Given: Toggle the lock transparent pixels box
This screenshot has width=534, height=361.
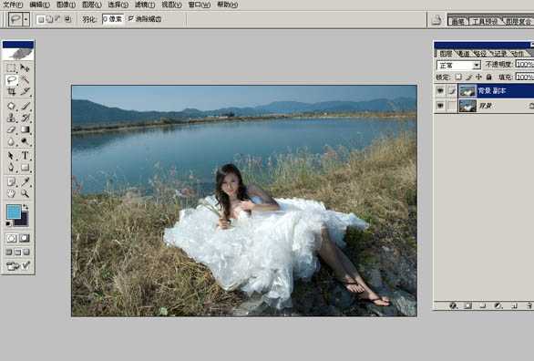Looking at the screenshot, I should pos(458,77).
